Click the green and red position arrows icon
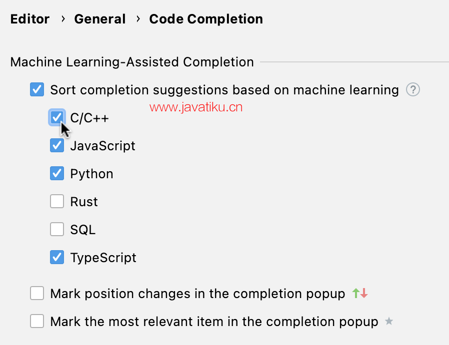 360,294
